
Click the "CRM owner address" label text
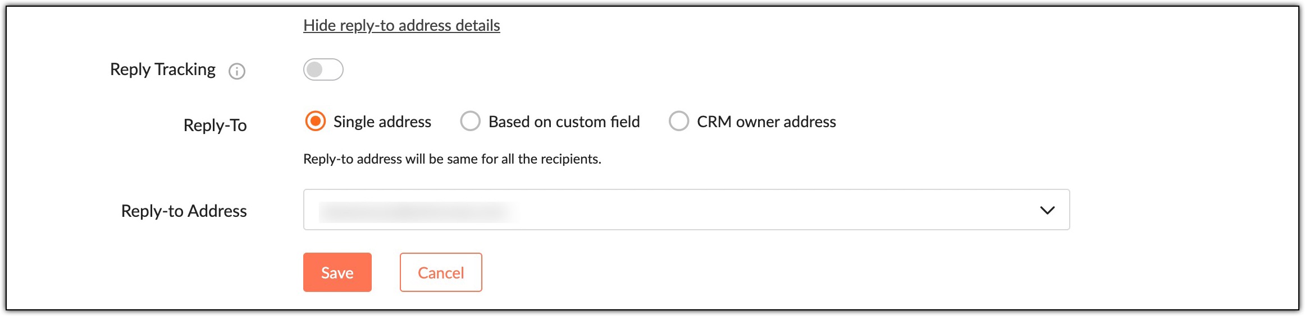(x=766, y=122)
